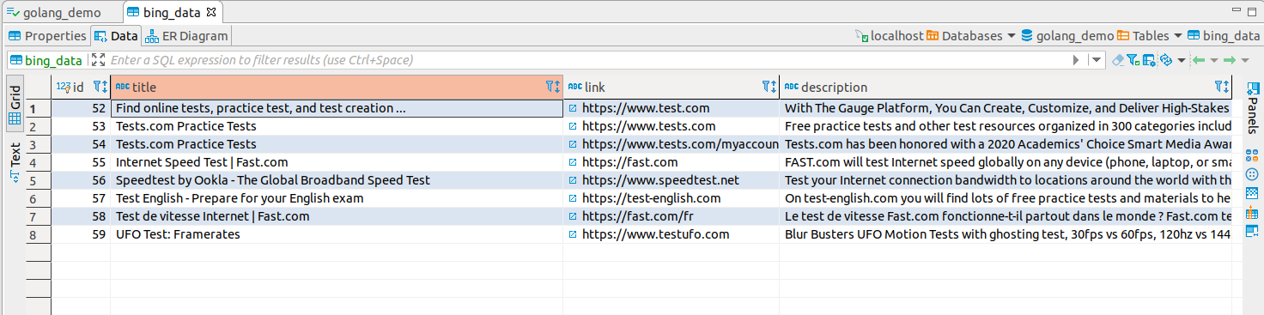1264x315 pixels.
Task: Switch to Text view mode
Action: (15, 162)
